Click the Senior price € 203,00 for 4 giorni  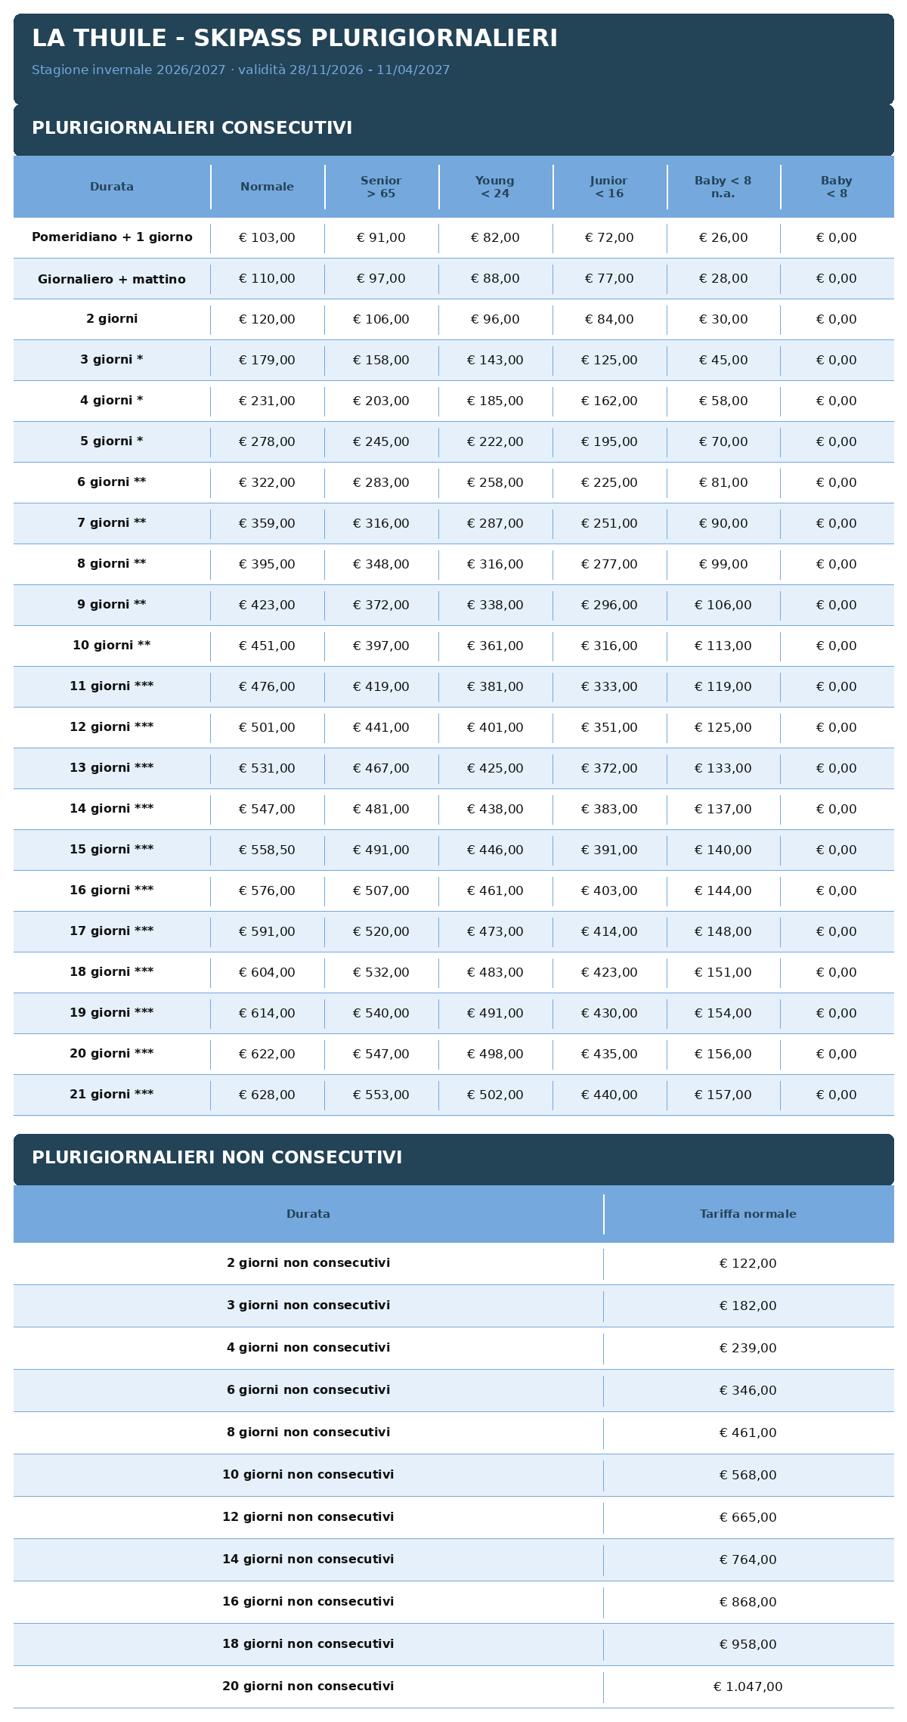[x=381, y=401]
